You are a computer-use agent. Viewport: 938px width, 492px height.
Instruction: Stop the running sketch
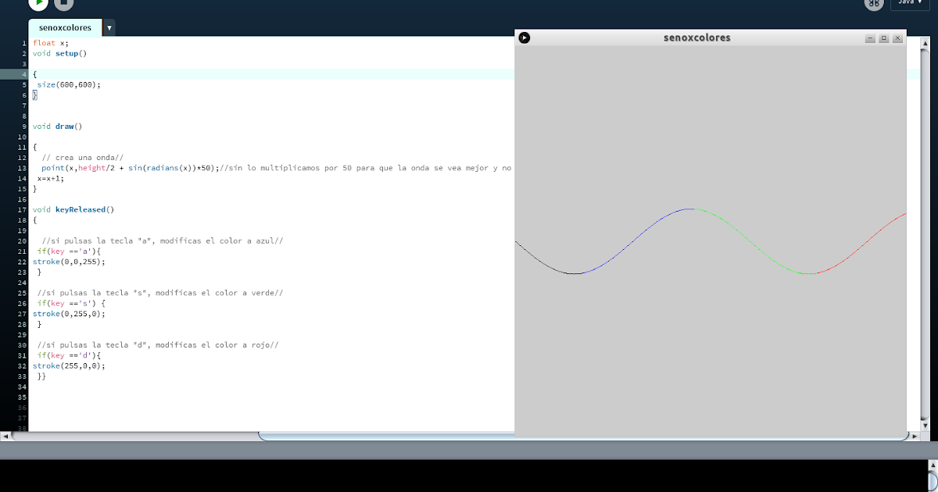65,5
